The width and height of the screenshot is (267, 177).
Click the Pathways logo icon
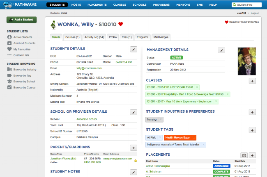point(8,5)
